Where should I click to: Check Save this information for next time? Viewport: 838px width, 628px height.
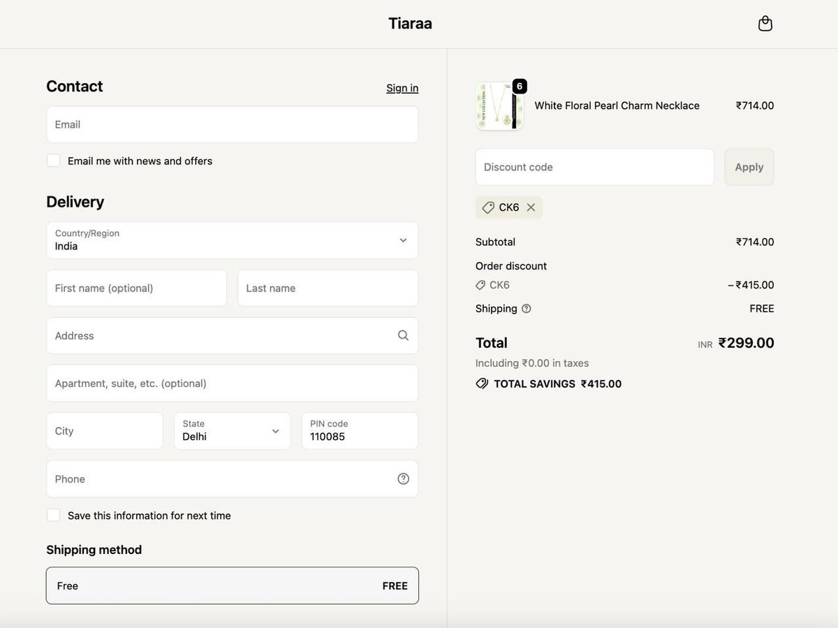[53, 516]
